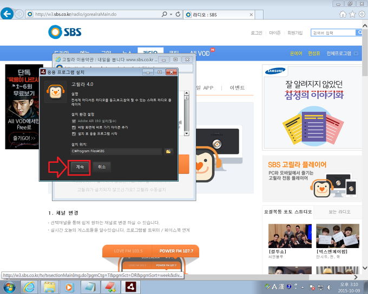Click the notepad taskbar icon

(x=90, y=287)
